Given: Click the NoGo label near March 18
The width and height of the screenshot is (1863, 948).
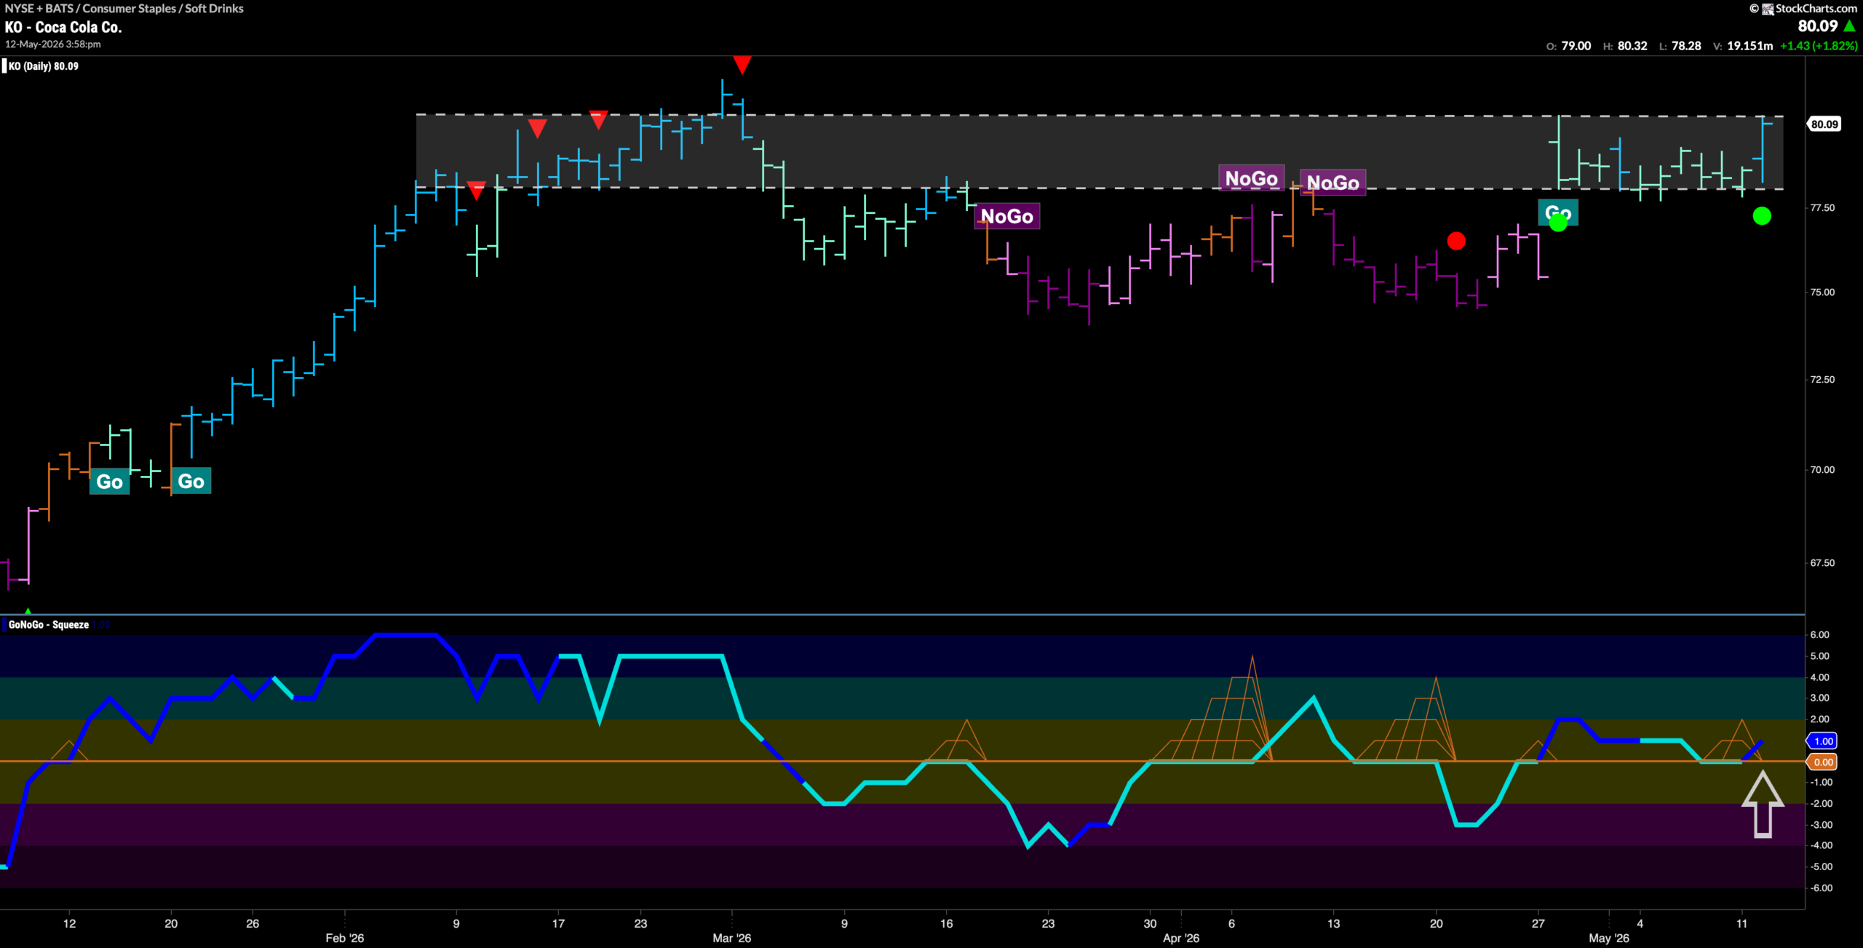Looking at the screenshot, I should (1006, 216).
